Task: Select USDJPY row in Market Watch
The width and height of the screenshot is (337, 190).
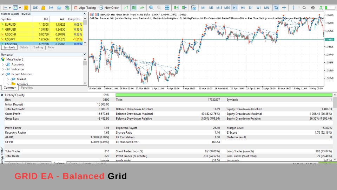Action: tap(41, 39)
